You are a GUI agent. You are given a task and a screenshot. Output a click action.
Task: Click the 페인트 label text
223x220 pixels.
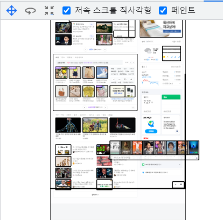pyautogui.click(x=183, y=10)
